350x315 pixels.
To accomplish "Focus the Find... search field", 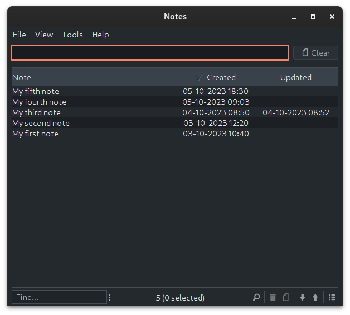I will [x=59, y=297].
